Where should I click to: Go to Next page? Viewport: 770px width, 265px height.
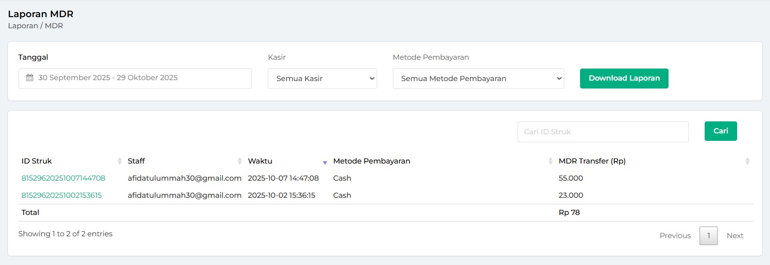[x=735, y=236]
